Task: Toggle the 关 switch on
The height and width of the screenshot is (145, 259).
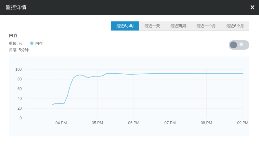Action: coord(239,45)
